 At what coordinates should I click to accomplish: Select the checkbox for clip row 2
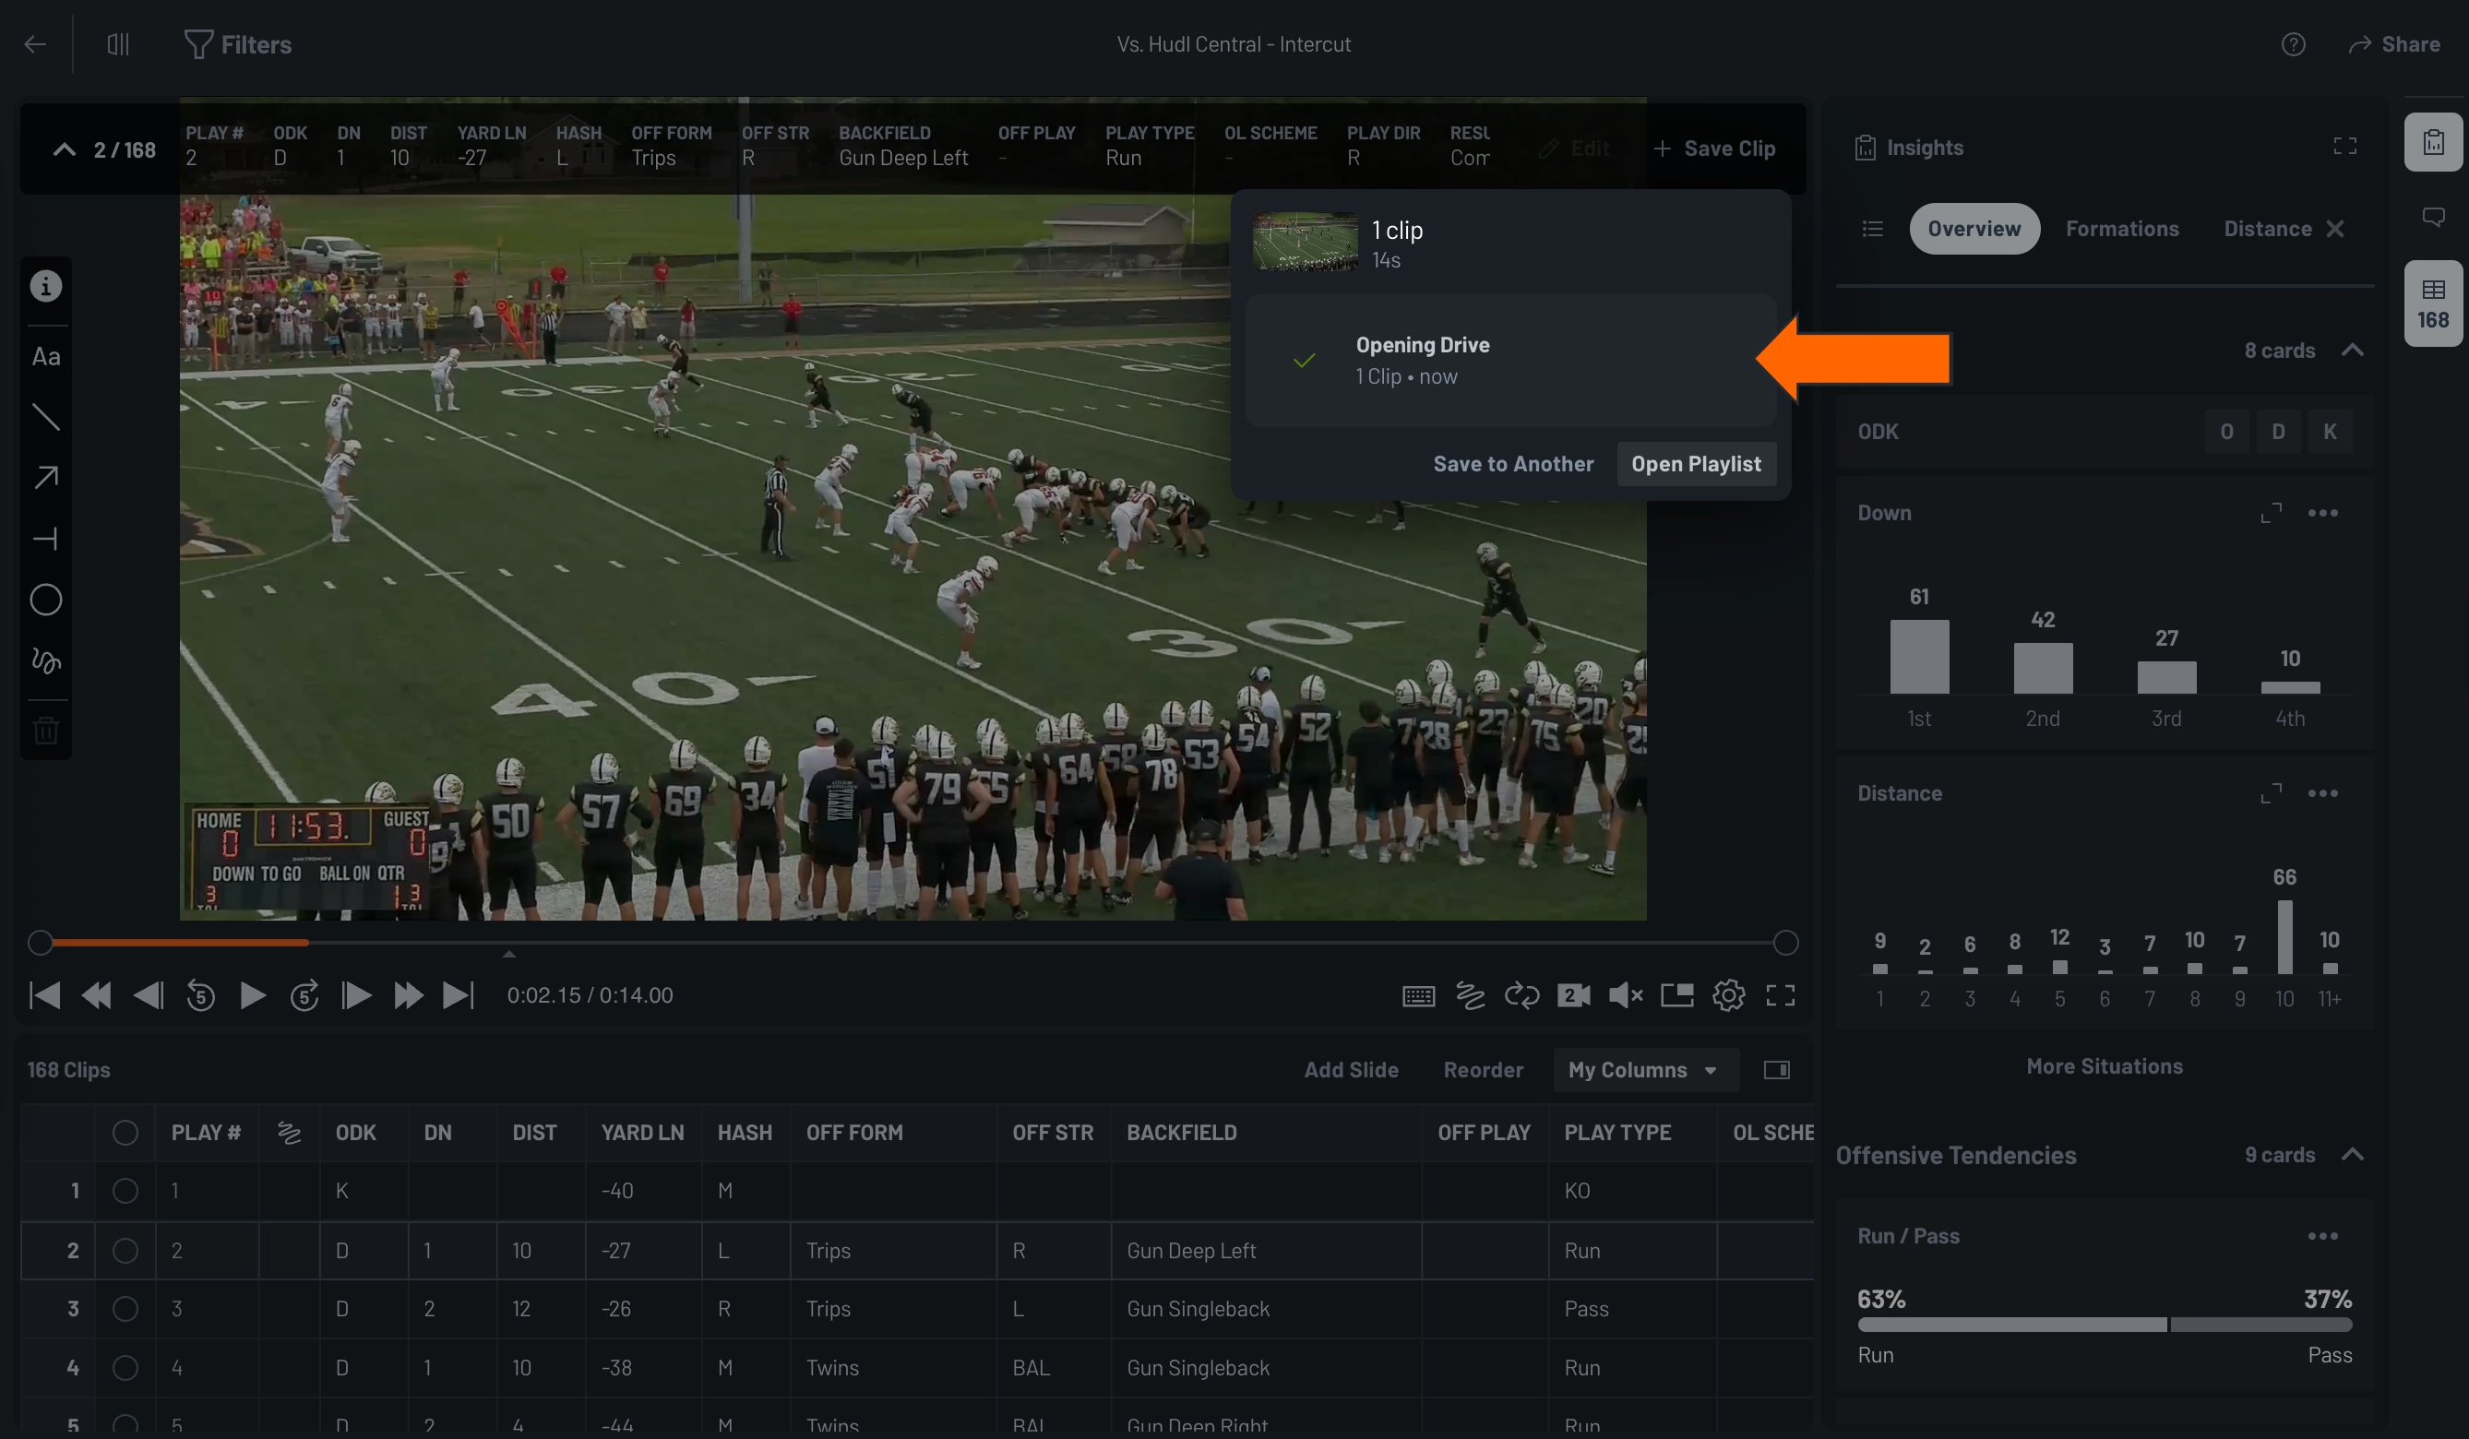125,1250
